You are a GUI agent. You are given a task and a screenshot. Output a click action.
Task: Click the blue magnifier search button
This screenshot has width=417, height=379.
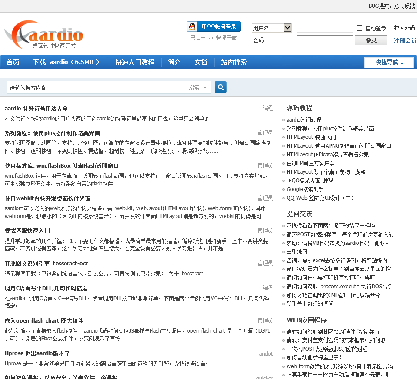221,87
